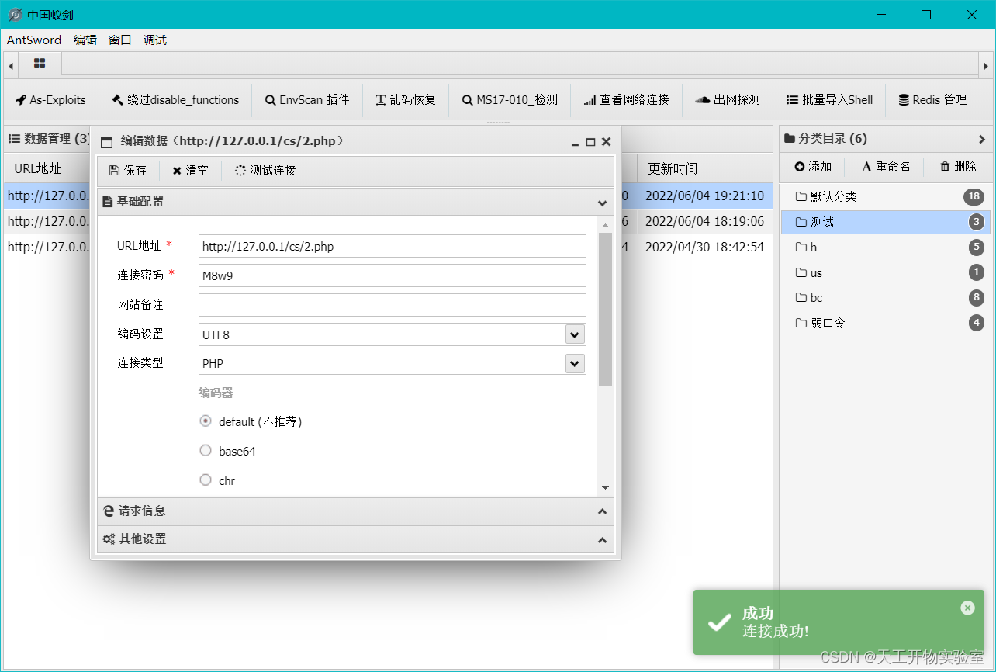Select the bc category folder
Image resolution: width=996 pixels, height=672 pixels.
(x=885, y=298)
